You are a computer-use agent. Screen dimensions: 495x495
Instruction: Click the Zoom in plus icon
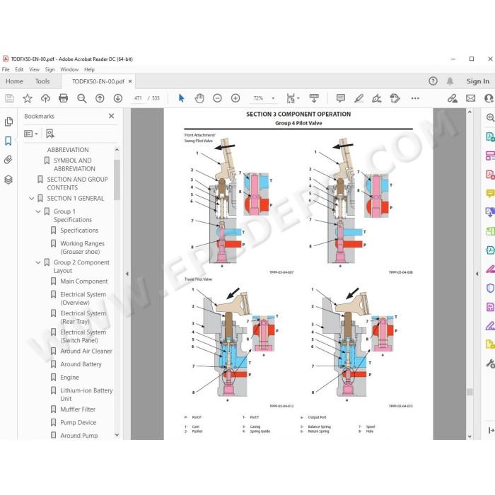235,98
